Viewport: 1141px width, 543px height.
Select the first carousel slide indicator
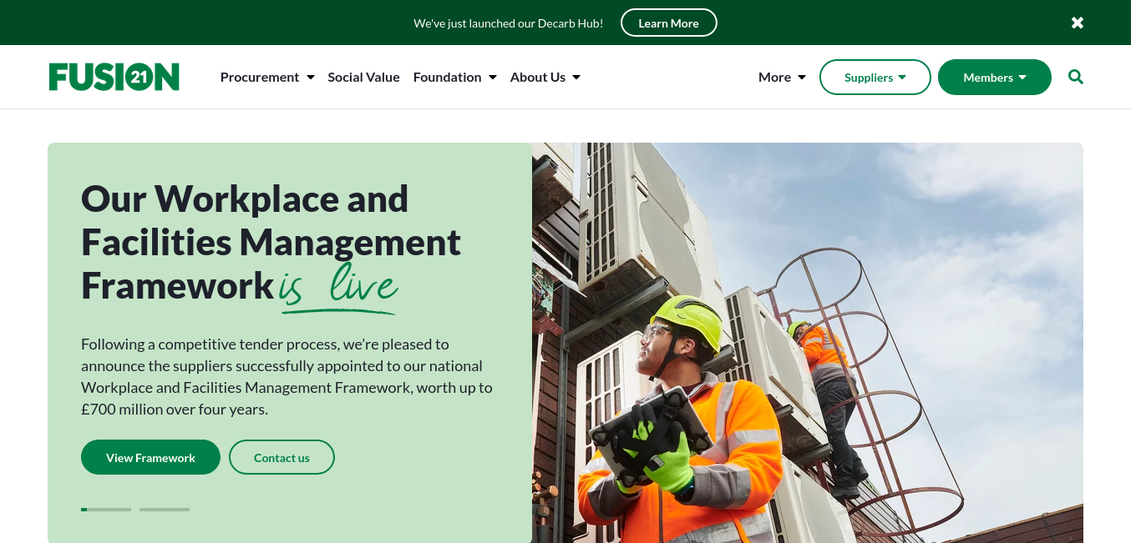coord(106,509)
